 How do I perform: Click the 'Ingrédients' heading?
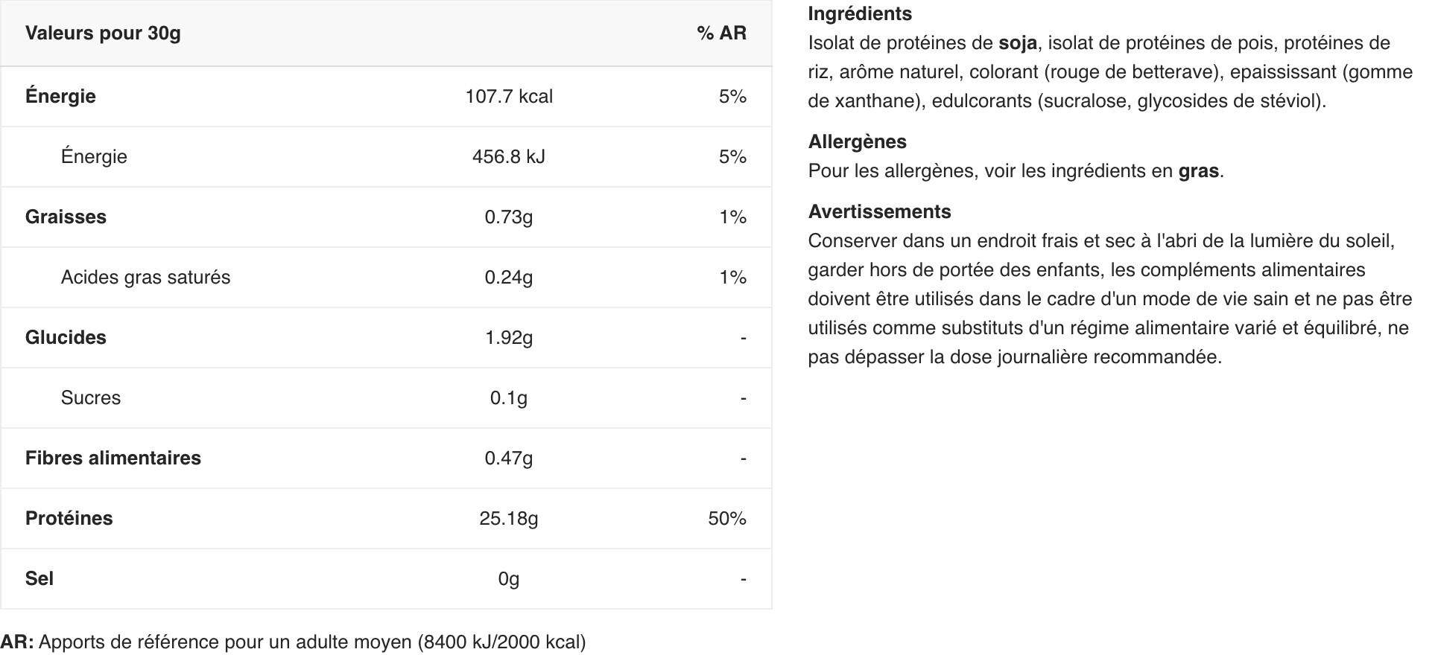click(860, 13)
